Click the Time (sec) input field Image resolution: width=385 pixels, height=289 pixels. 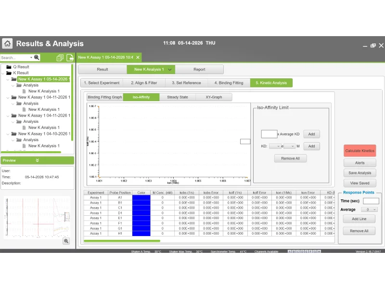coord(371,201)
